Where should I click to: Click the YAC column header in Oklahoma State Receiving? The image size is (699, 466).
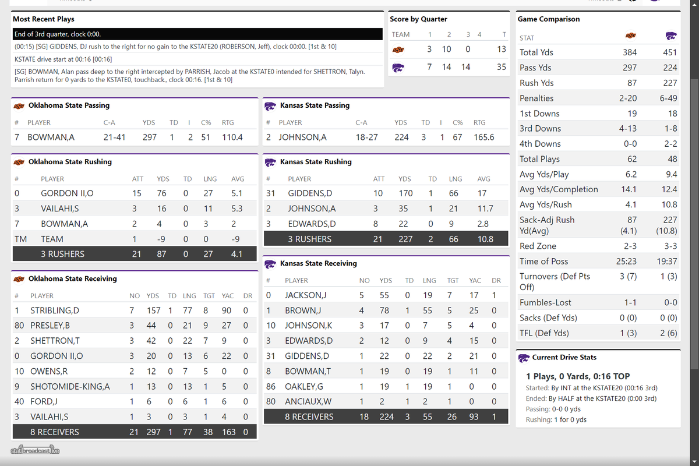point(228,296)
